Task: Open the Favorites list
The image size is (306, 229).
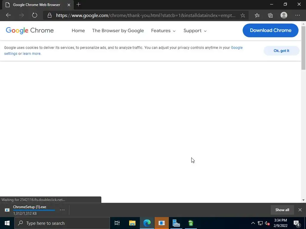Action: (257, 16)
